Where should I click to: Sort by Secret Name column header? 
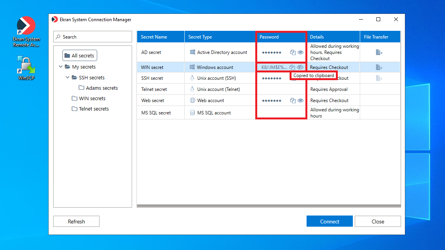pyautogui.click(x=154, y=37)
